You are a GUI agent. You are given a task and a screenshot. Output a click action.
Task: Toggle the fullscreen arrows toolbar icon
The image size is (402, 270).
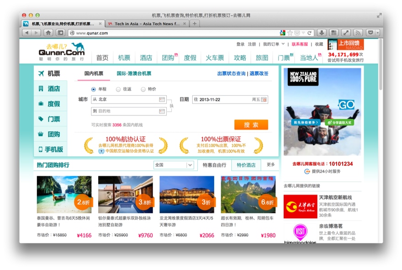click(346, 32)
